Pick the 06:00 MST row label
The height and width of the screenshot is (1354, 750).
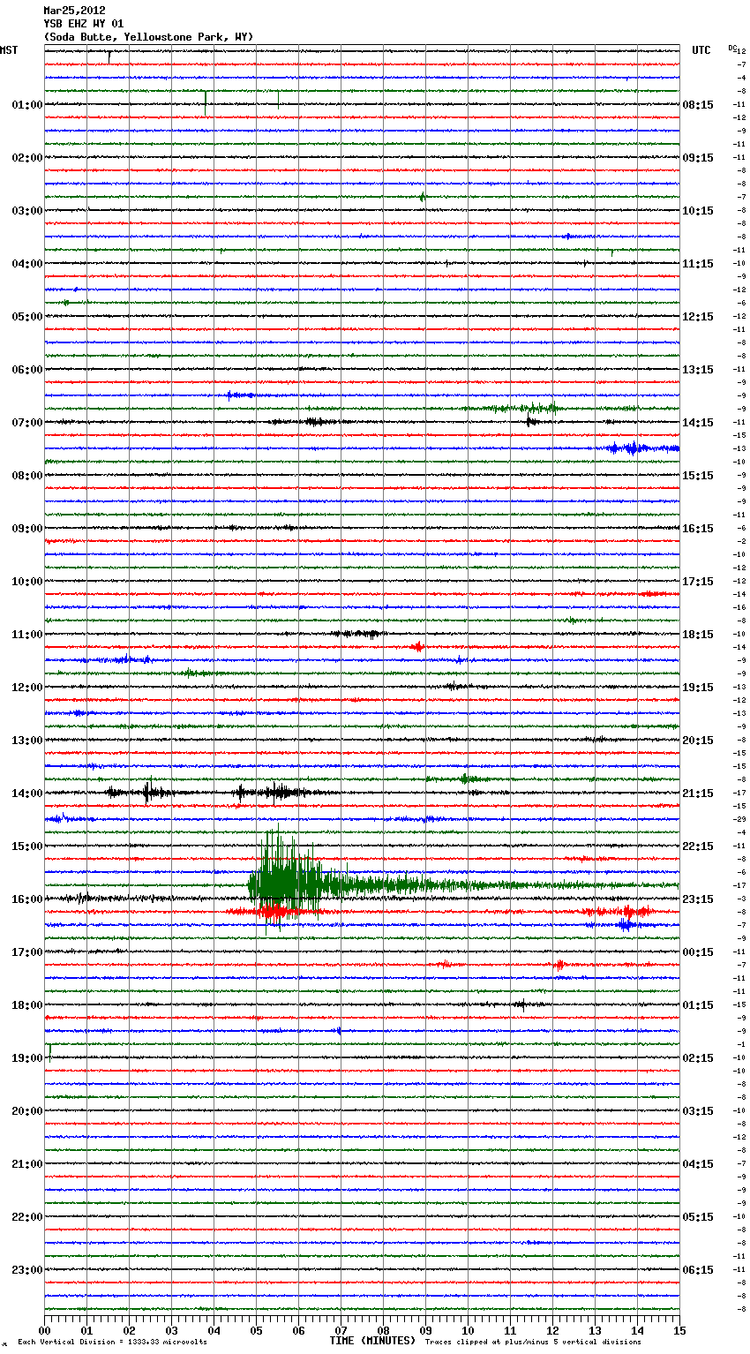[x=27, y=370]
